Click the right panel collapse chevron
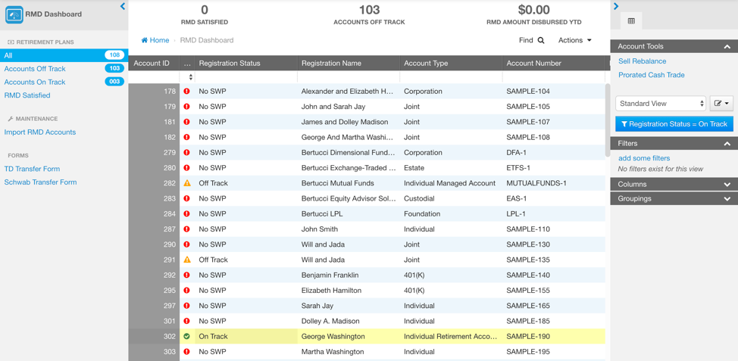Image resolution: width=738 pixels, height=361 pixels. click(616, 6)
